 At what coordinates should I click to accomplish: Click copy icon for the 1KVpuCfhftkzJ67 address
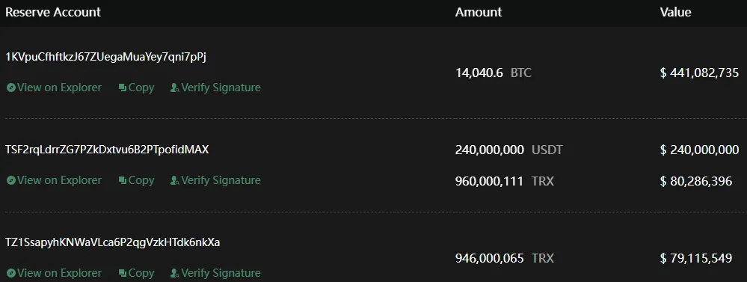tap(123, 88)
